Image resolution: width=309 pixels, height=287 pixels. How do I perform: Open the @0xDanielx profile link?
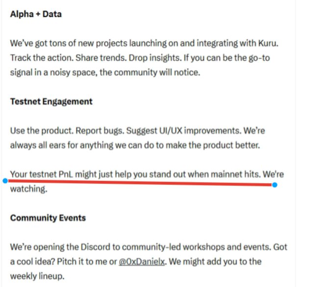tap(141, 261)
